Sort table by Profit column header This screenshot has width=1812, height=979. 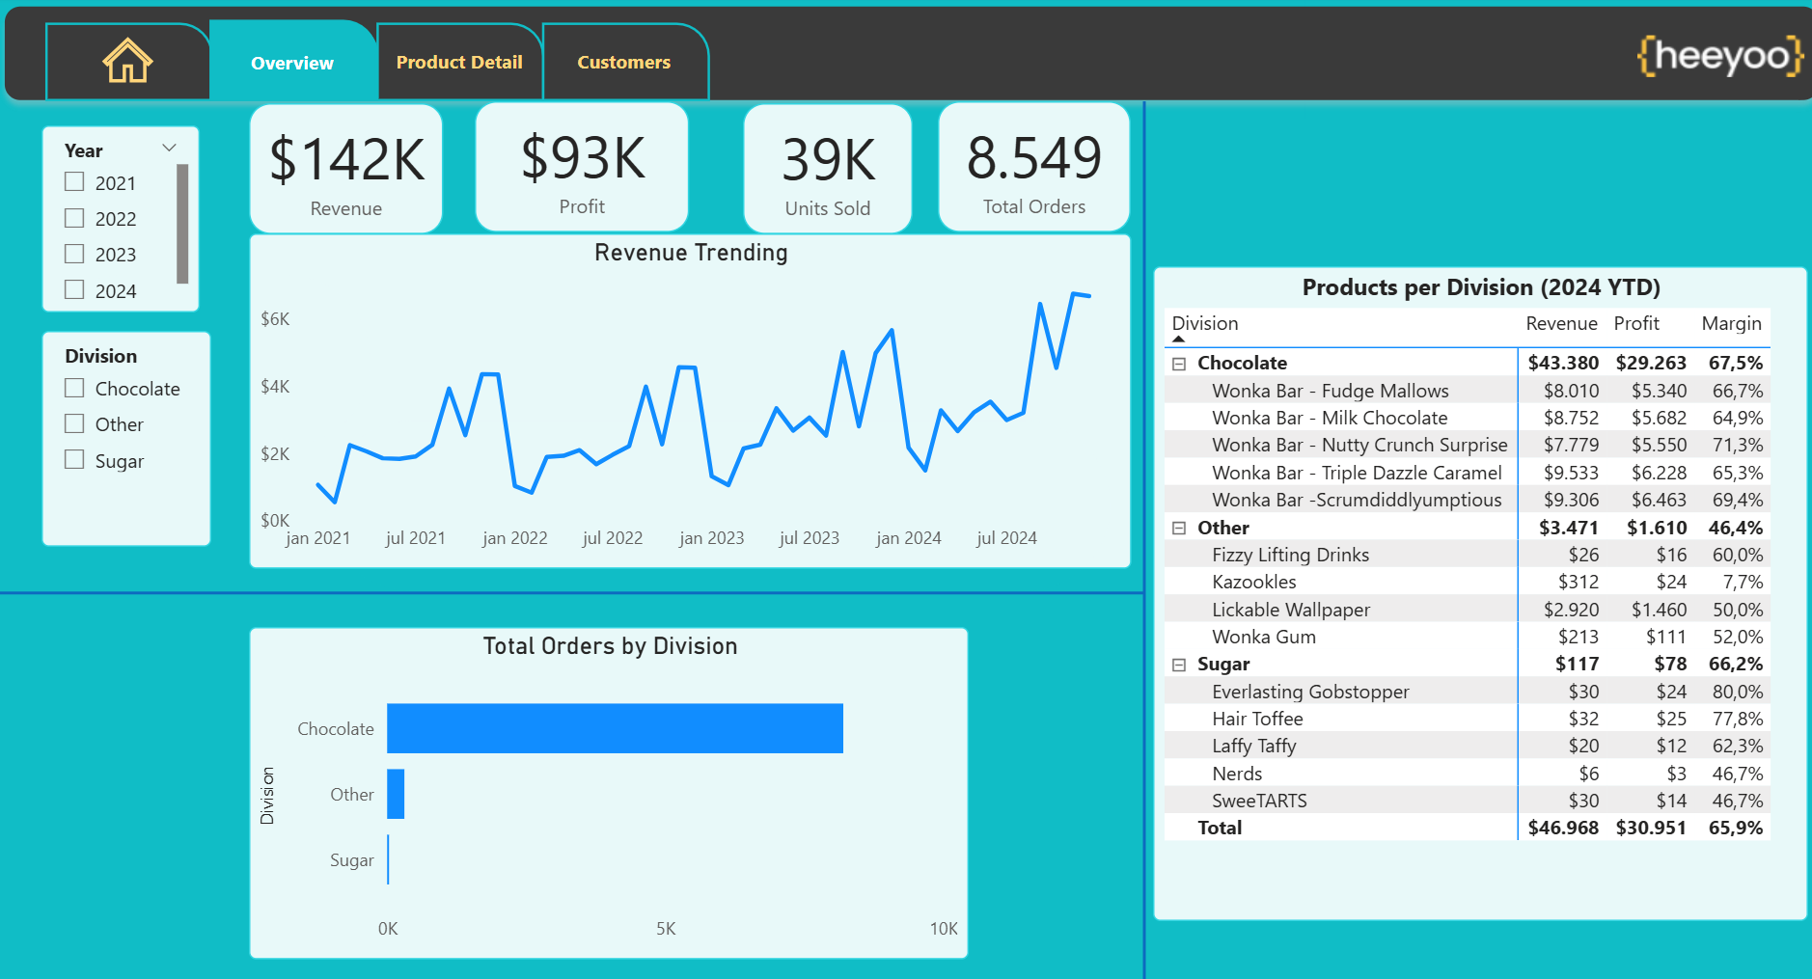click(x=1636, y=323)
